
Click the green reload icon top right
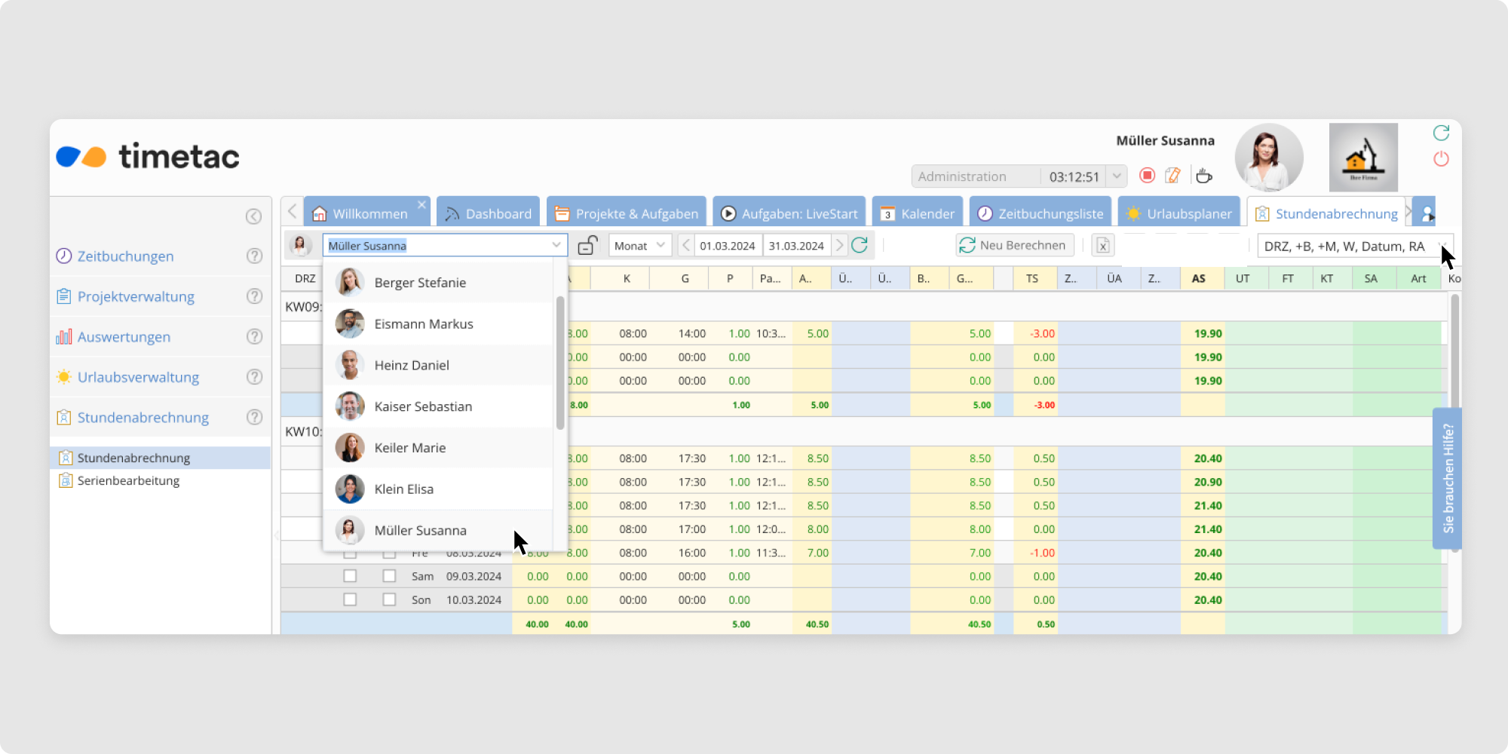tap(1441, 133)
